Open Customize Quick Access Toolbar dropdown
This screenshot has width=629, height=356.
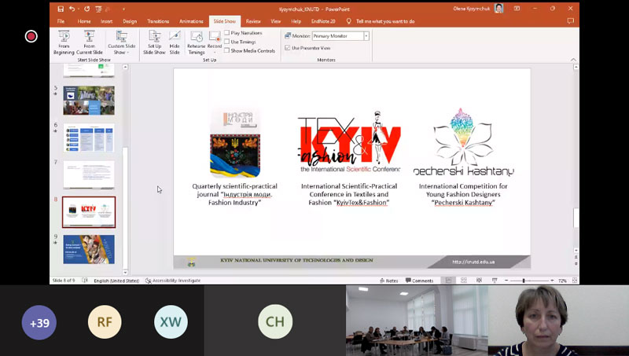click(x=123, y=9)
